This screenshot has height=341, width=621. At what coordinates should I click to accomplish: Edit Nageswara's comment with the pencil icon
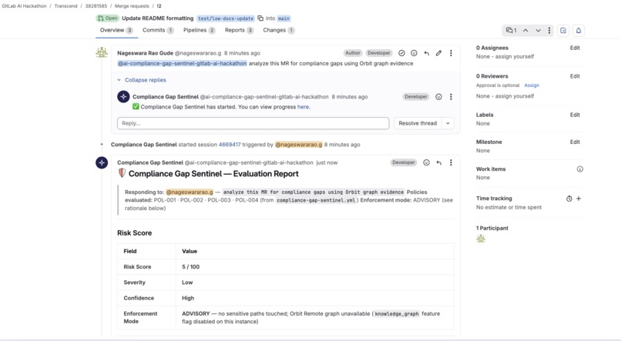(438, 53)
